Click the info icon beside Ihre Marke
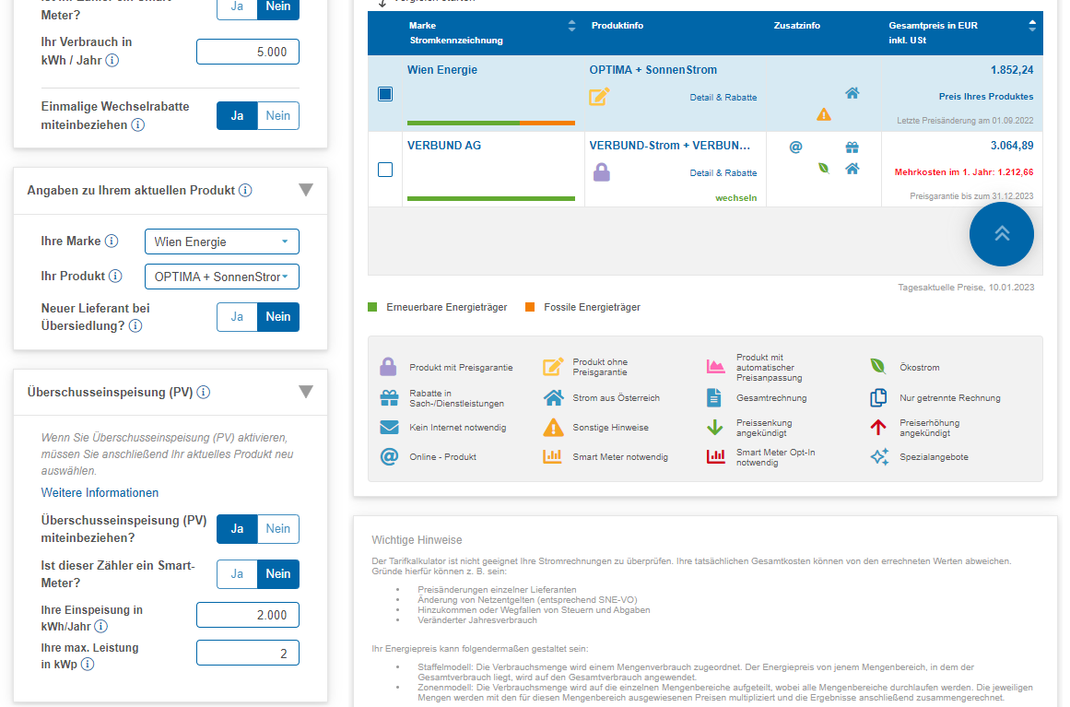1070x707 pixels. tap(112, 241)
